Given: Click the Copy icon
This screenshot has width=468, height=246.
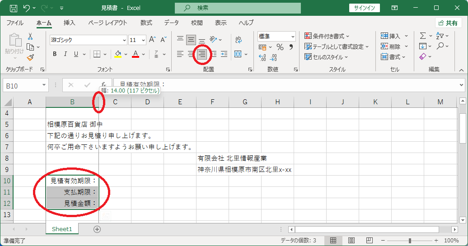Looking at the screenshot, I should (x=30, y=47).
